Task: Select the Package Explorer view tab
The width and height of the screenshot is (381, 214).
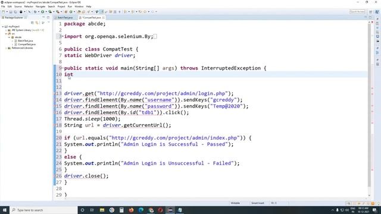Action: [x=14, y=18]
